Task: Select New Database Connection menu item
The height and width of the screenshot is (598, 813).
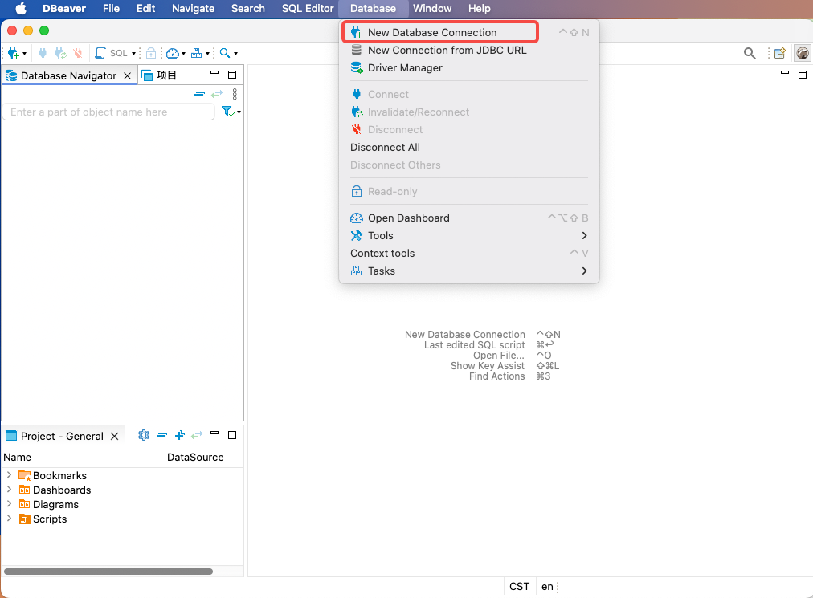Action: (x=432, y=32)
